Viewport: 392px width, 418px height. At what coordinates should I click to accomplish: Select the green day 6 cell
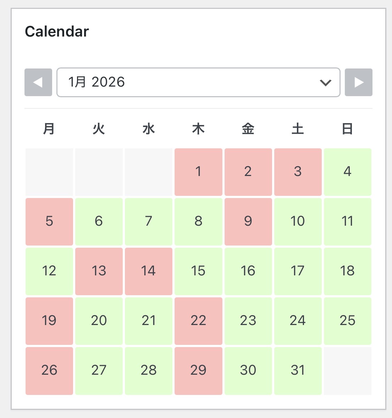click(x=99, y=222)
